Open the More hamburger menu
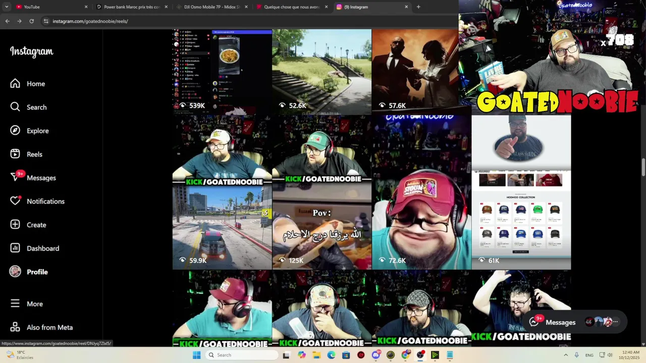Image resolution: width=646 pixels, height=363 pixels. (15, 304)
